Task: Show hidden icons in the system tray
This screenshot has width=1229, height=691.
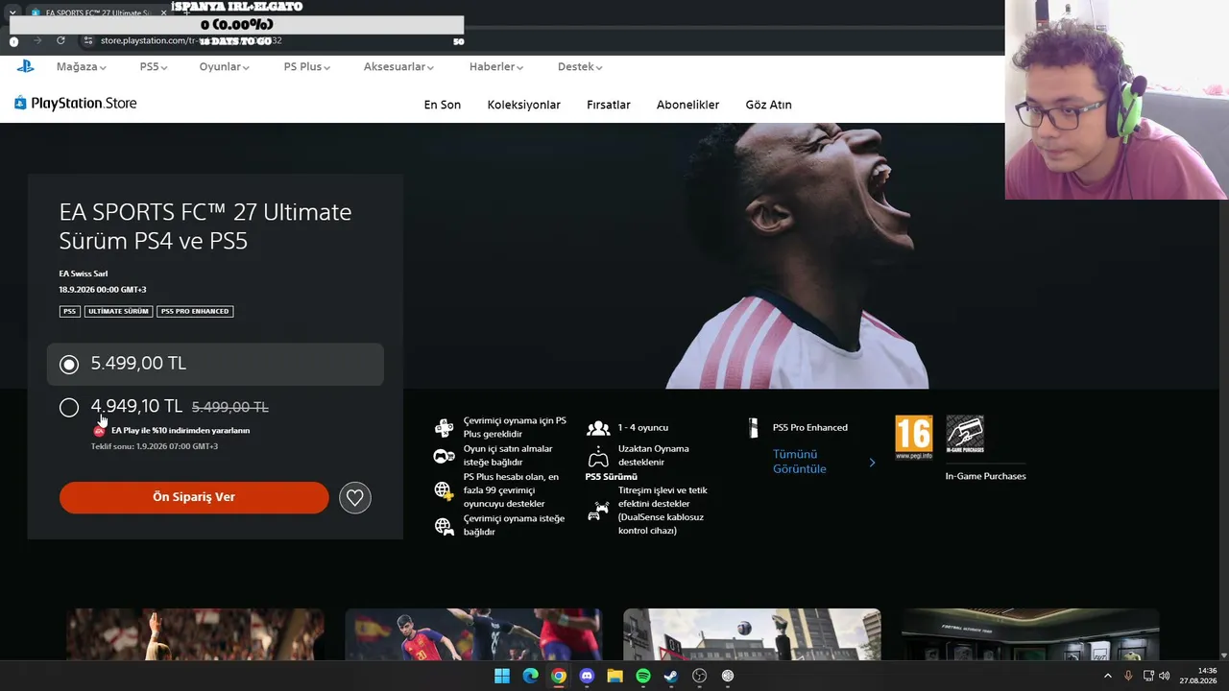Action: 1107,676
